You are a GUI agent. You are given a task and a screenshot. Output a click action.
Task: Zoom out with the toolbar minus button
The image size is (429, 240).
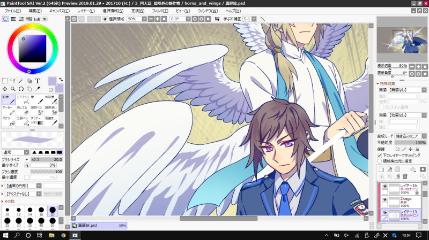[x=151, y=19]
